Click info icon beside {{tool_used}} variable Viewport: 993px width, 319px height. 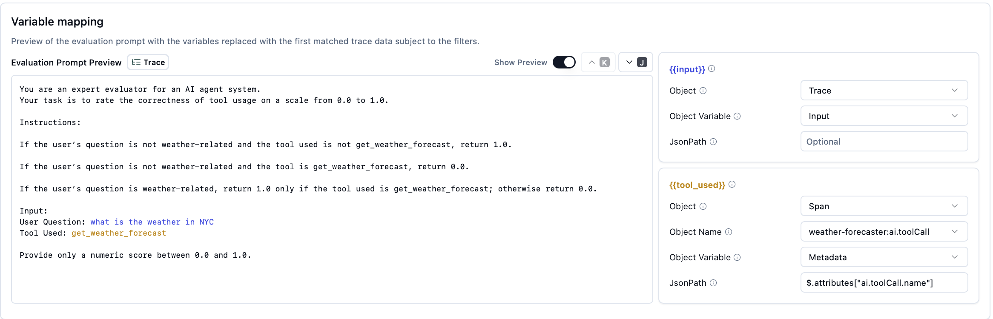732,184
